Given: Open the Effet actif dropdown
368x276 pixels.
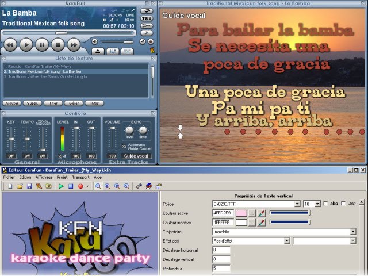Looking at the screenshot, I should [287, 241].
